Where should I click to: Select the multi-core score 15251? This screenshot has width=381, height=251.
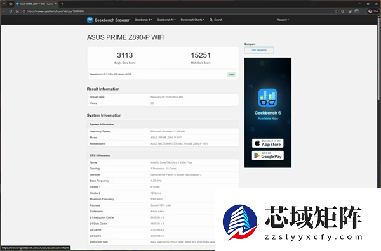pyautogui.click(x=201, y=55)
